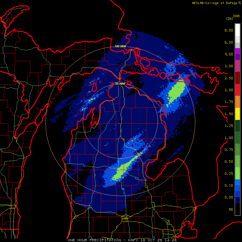
Task: Pick the pink swatch beside 3.00
Action: pos(237,66)
